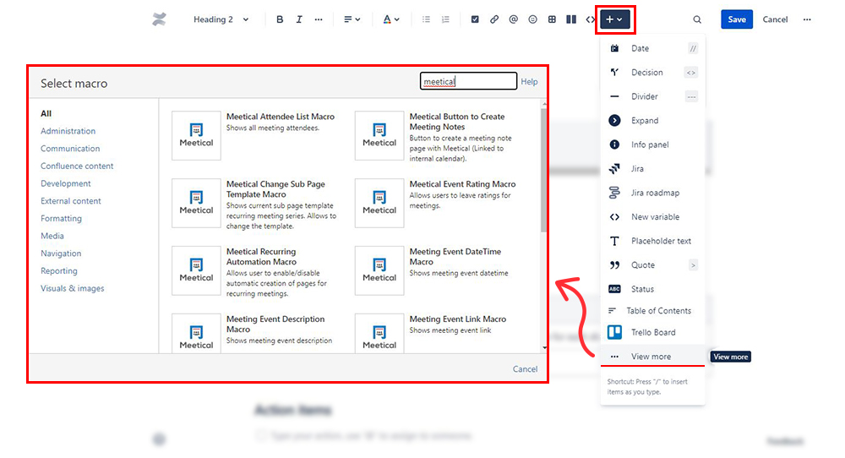The width and height of the screenshot is (845, 458).
Task: Select the Meetical Attendee List Macro icon
Action: 196,136
